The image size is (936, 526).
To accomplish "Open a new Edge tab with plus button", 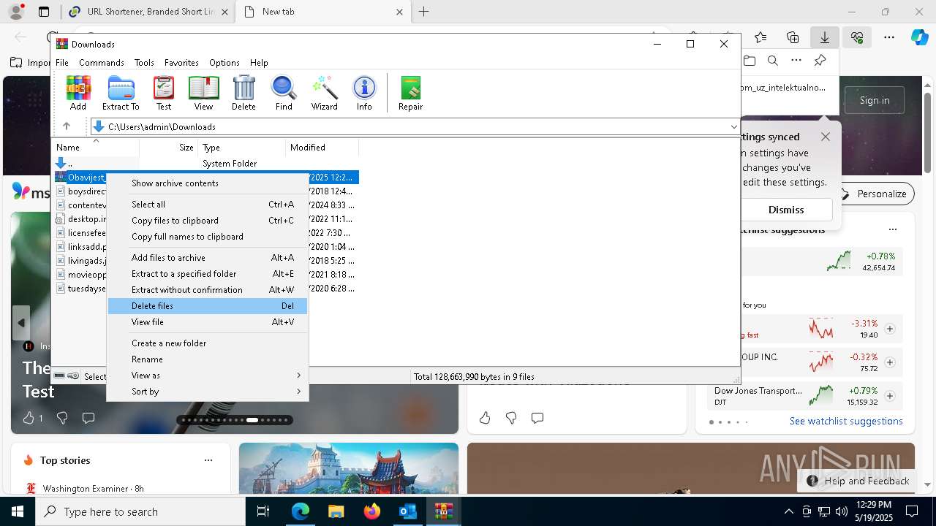I will tap(424, 12).
